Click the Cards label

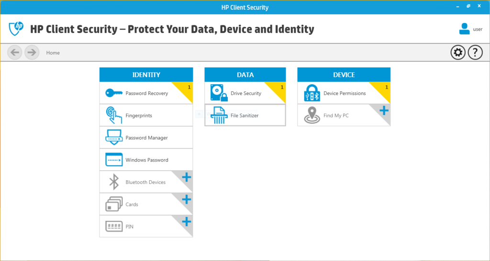click(x=132, y=204)
